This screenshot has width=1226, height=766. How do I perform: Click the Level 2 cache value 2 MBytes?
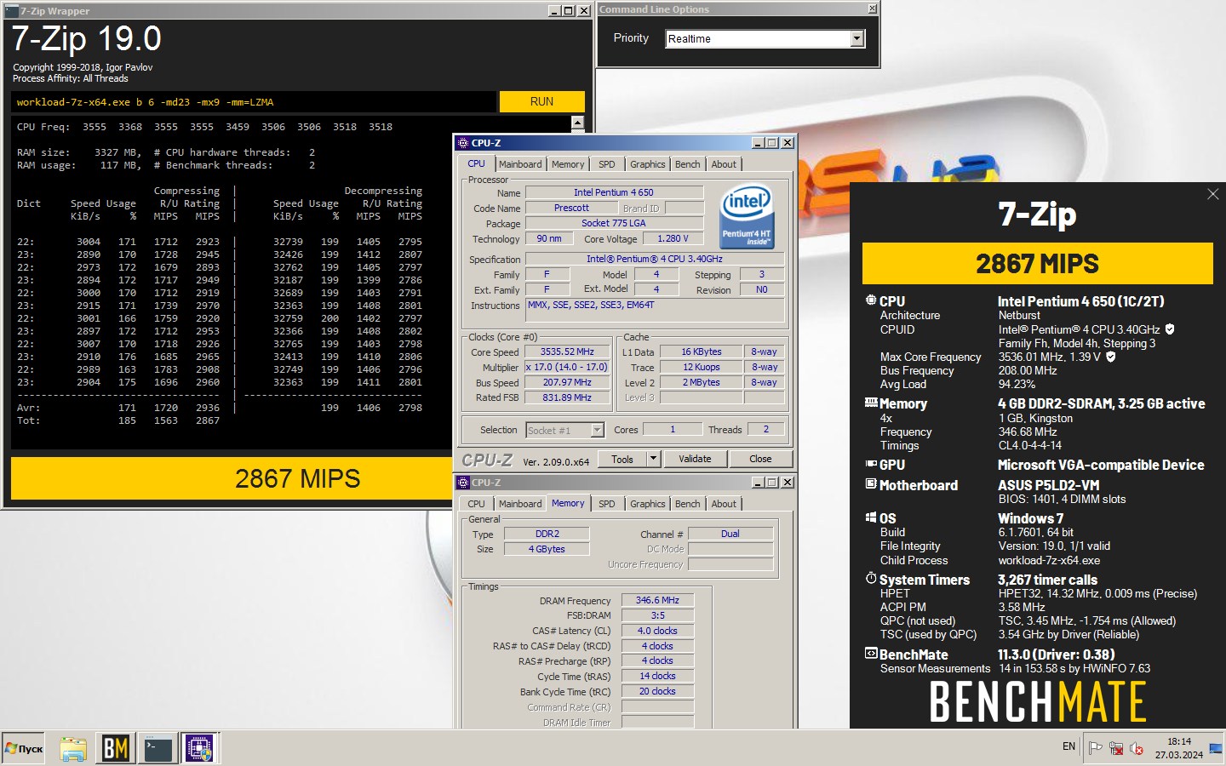click(x=701, y=382)
